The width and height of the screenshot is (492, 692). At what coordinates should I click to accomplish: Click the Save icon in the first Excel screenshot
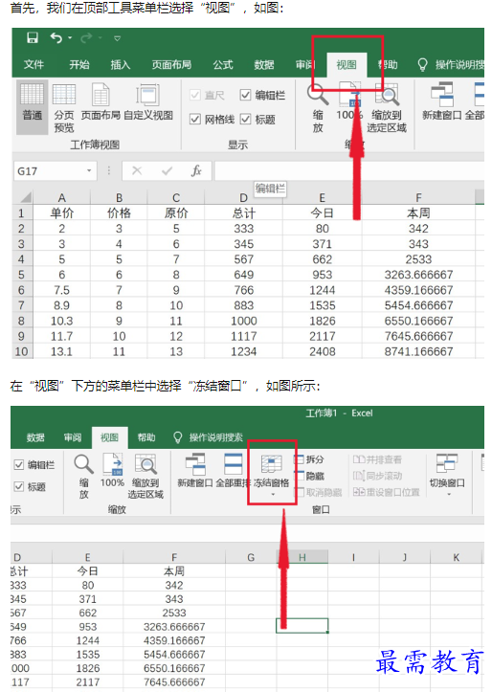click(33, 38)
